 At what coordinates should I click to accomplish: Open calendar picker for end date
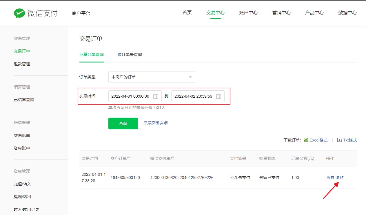pyautogui.click(x=218, y=96)
